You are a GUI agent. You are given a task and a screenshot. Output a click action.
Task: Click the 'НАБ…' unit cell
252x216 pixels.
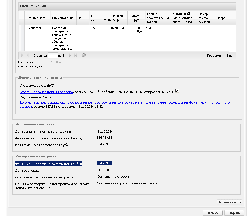(x=95, y=28)
